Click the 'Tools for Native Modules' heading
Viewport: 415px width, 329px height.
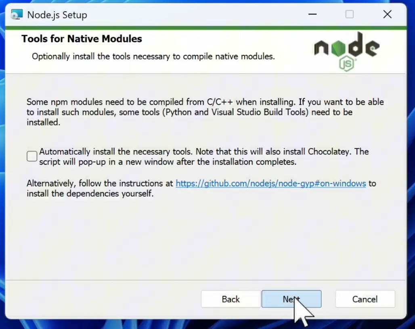(x=82, y=39)
